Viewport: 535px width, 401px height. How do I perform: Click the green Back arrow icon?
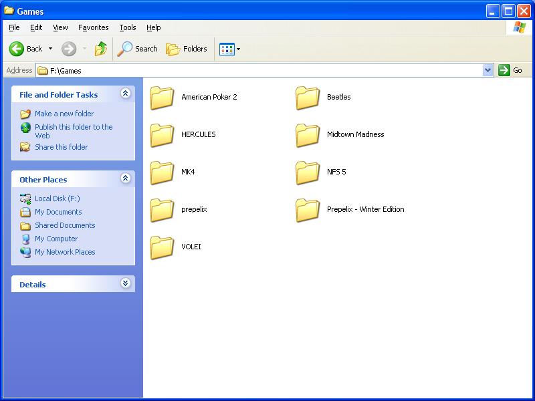[16, 49]
